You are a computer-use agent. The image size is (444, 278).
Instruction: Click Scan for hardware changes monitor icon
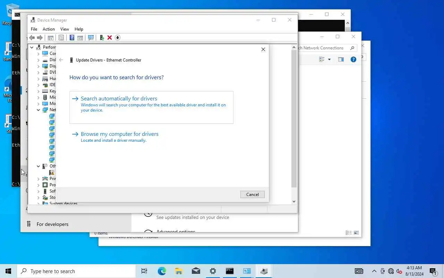click(x=91, y=38)
